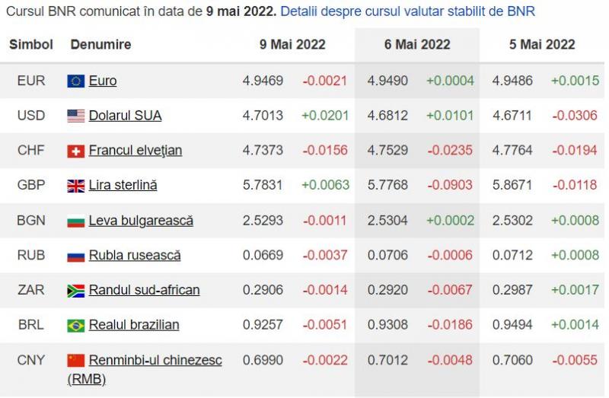Open the Francul elvețian link
The height and width of the screenshot is (398, 609).
135,151
